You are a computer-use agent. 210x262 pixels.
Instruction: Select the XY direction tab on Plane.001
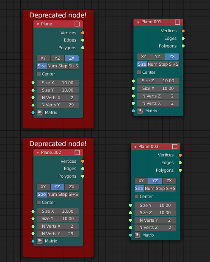point(144,56)
